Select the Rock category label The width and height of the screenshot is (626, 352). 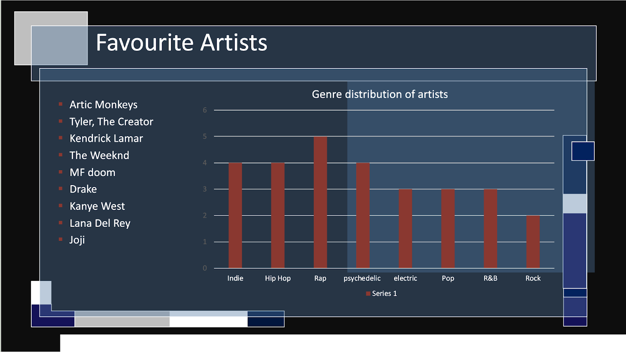pos(533,278)
